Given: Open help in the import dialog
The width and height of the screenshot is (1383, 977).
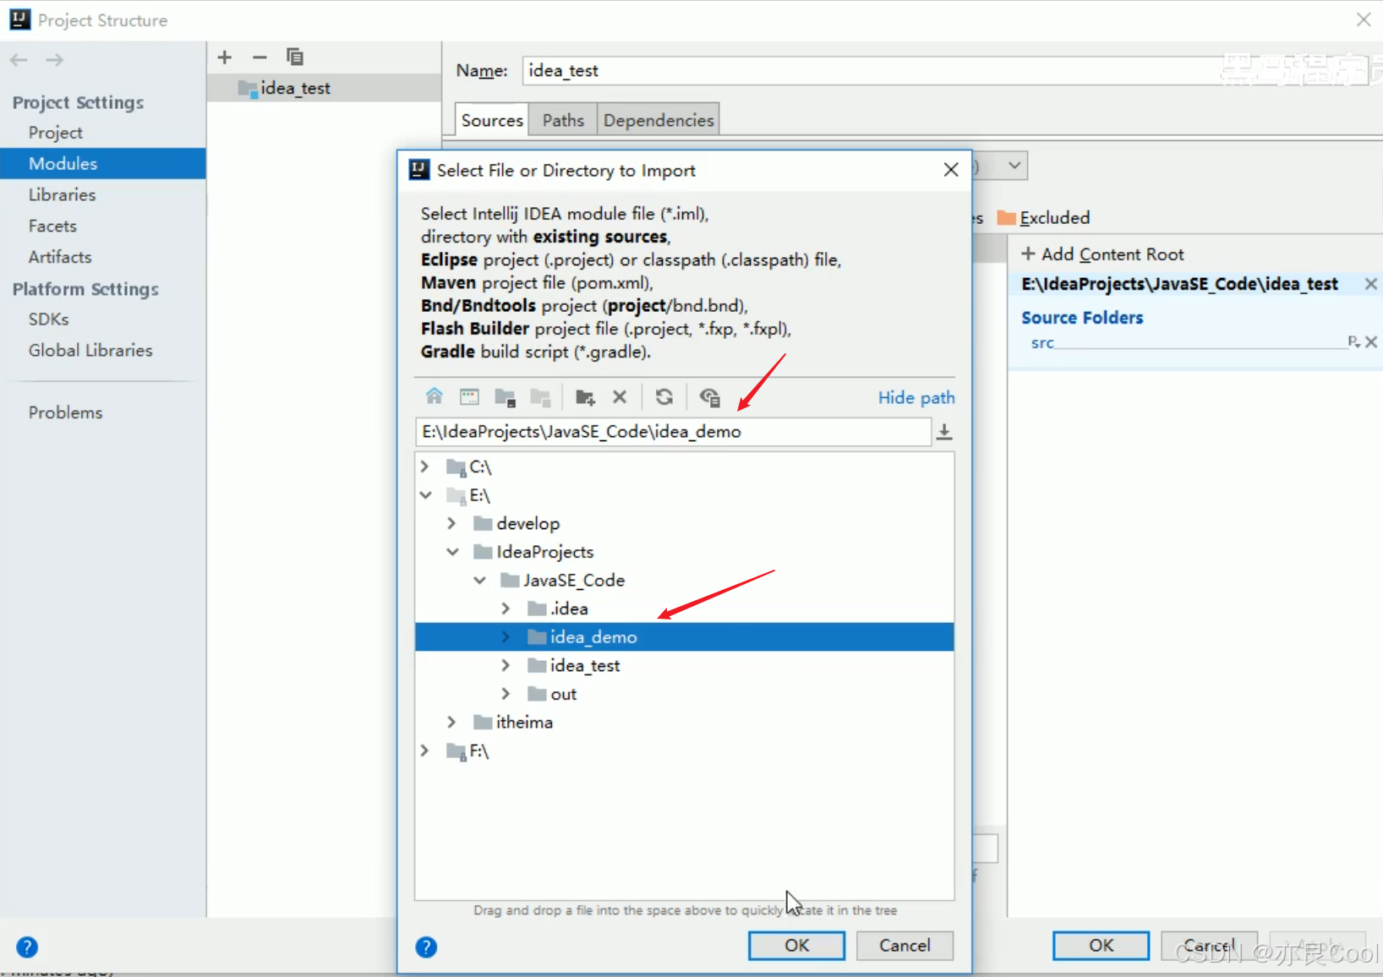Looking at the screenshot, I should [426, 947].
